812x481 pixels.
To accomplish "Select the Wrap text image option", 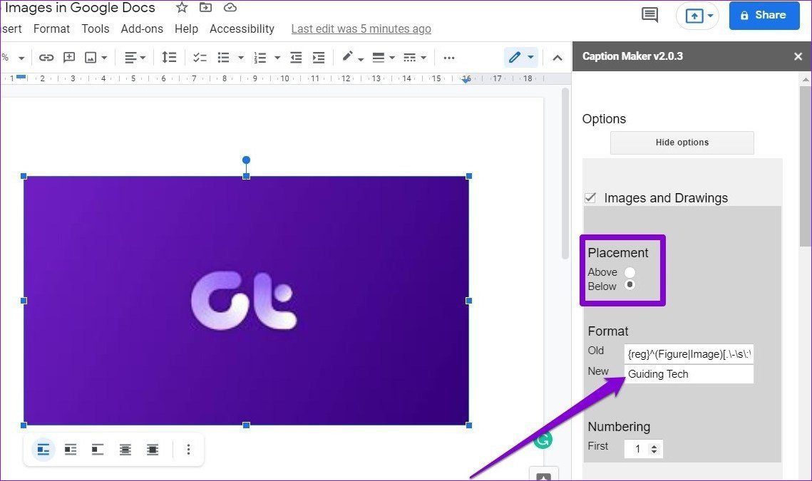I will point(71,450).
